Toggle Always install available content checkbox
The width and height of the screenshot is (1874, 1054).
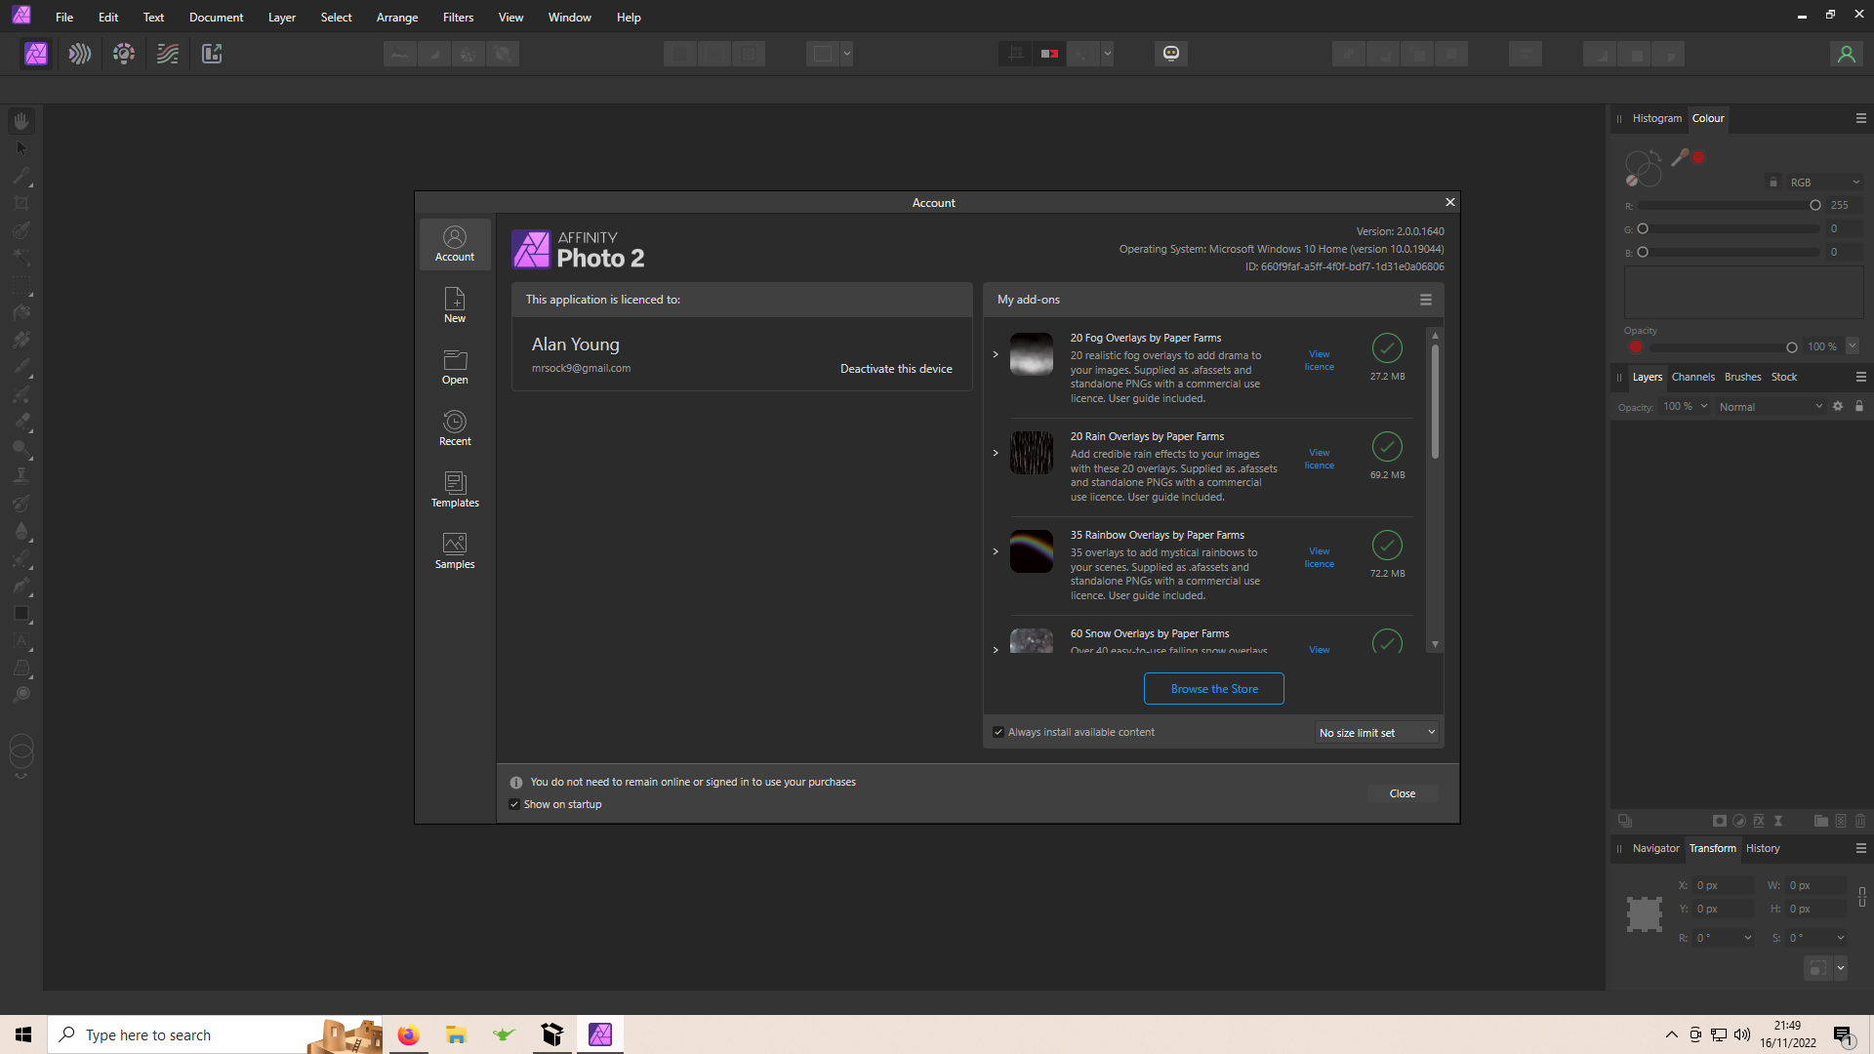(998, 732)
